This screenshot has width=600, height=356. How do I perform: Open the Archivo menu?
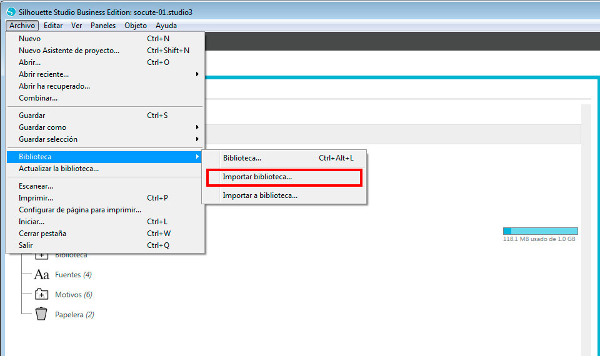tap(22, 26)
